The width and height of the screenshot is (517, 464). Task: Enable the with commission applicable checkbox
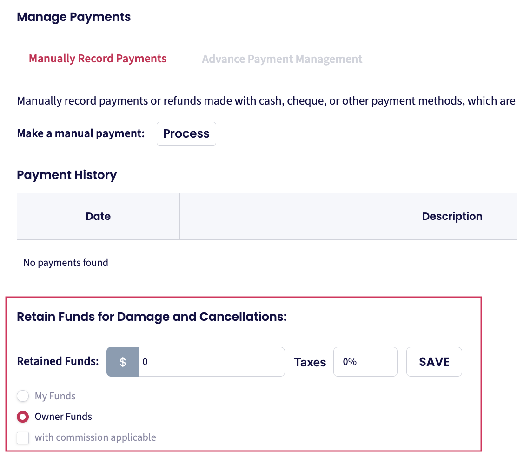23,437
